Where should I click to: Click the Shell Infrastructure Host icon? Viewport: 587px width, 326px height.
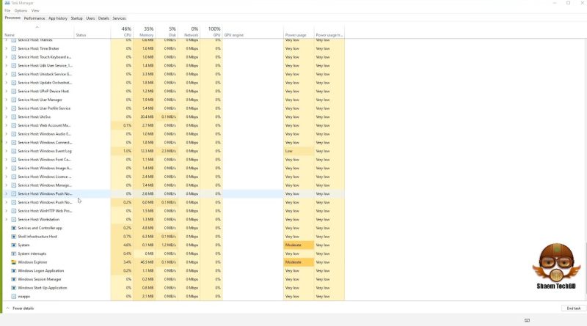coord(14,237)
